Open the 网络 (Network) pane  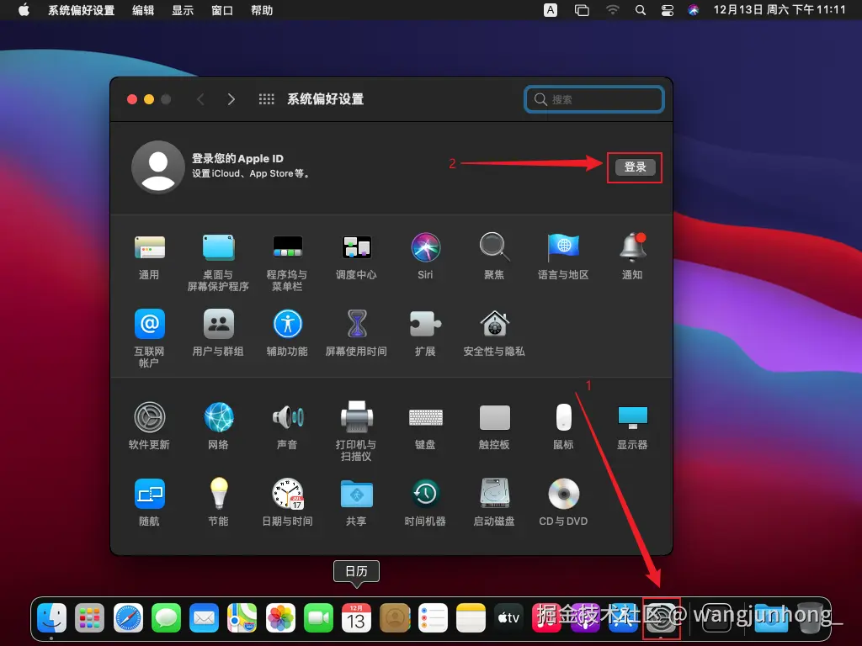(x=218, y=418)
